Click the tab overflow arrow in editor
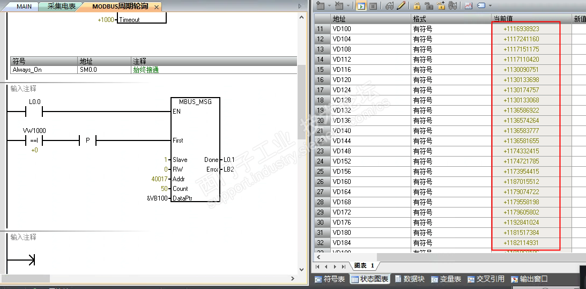This screenshot has height=289, width=586. pos(300,6)
